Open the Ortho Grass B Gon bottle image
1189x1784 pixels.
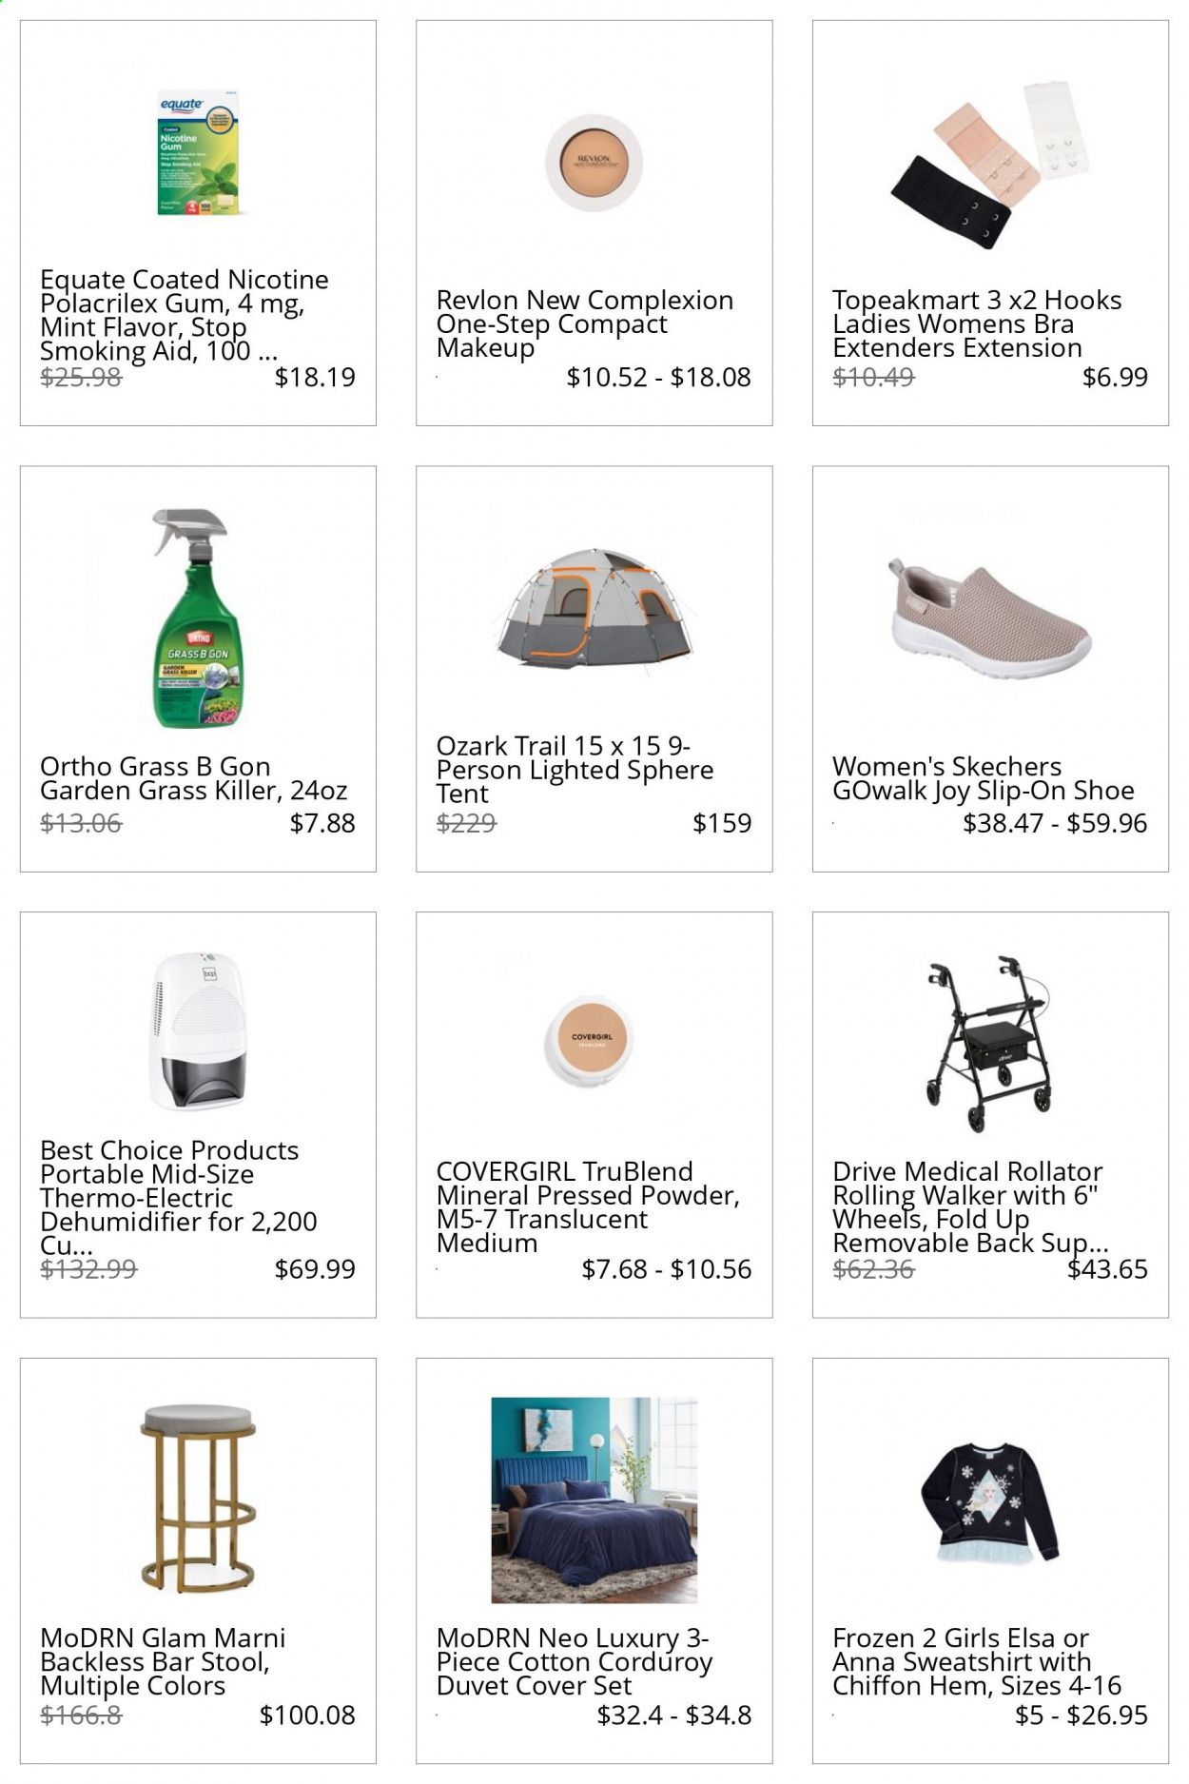[198, 618]
